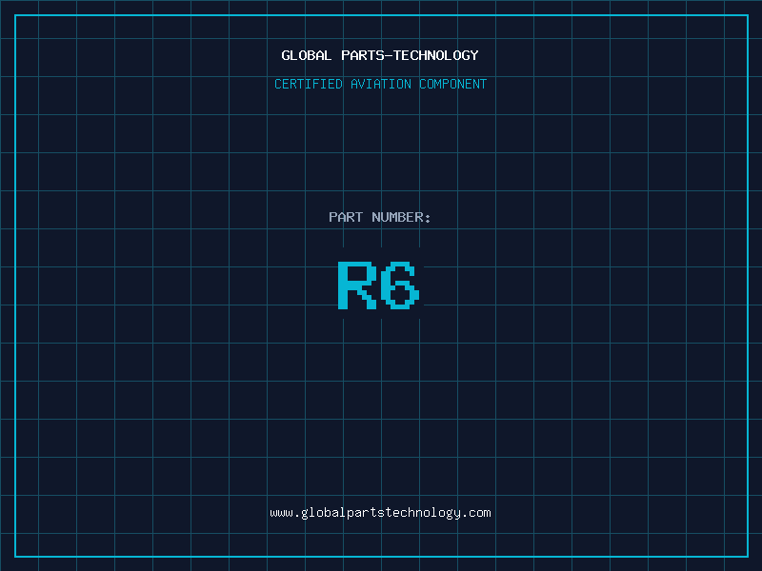Viewport: 762px width, 571px height.
Task: Click the PART NUMBER: label
Action: [380, 218]
